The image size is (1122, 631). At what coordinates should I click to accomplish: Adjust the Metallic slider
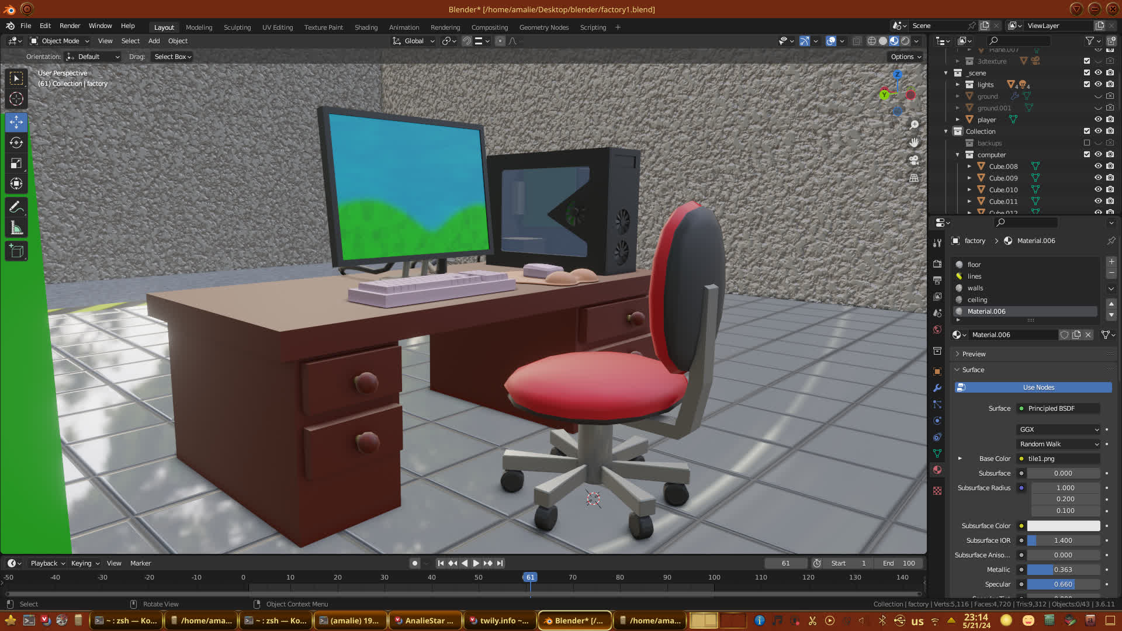pyautogui.click(x=1063, y=570)
